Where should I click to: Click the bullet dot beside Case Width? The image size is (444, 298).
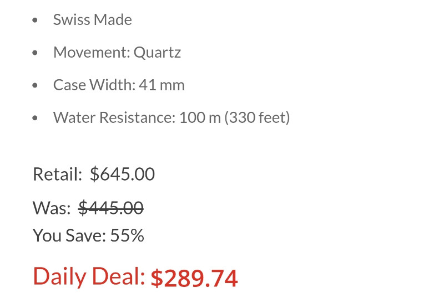point(35,85)
